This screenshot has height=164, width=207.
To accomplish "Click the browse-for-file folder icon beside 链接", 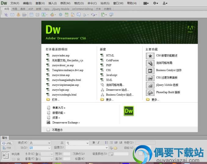I will (115, 148).
